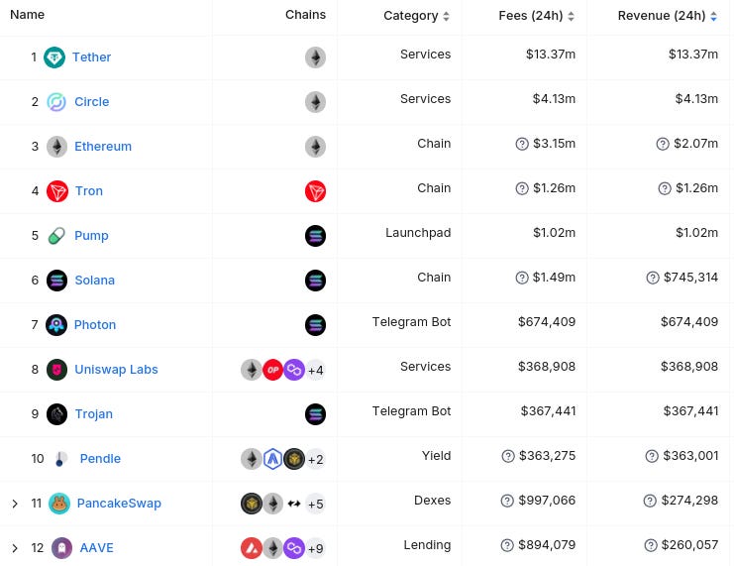Screen dimensions: 734x566
Task: Click Tron chain icon in Chains column
Action: 316,191
